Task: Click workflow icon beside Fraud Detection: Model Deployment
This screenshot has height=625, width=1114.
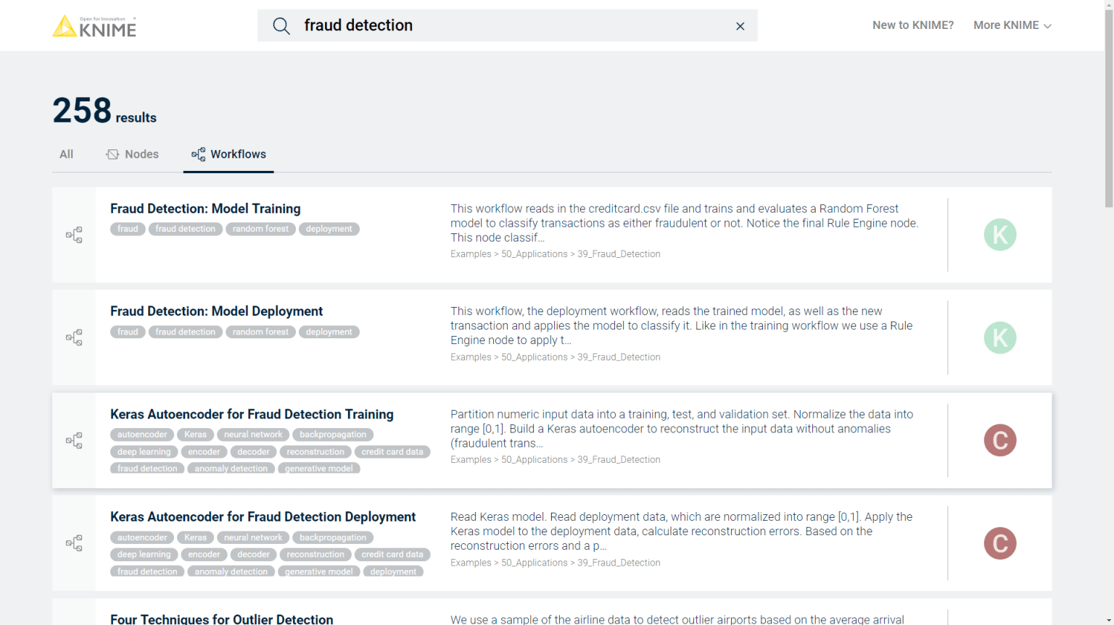Action: tap(74, 337)
